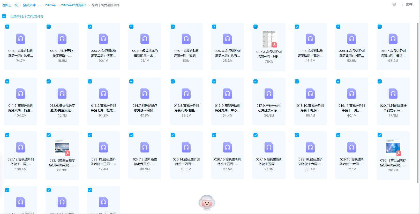Open audio file 024.13 进阶版连接高我冥想

145,148
